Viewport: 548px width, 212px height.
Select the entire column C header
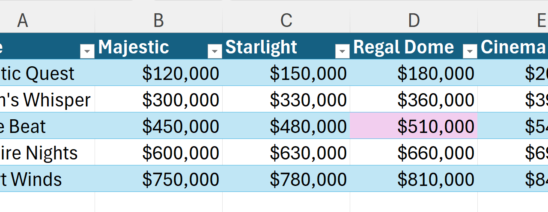[x=286, y=20]
